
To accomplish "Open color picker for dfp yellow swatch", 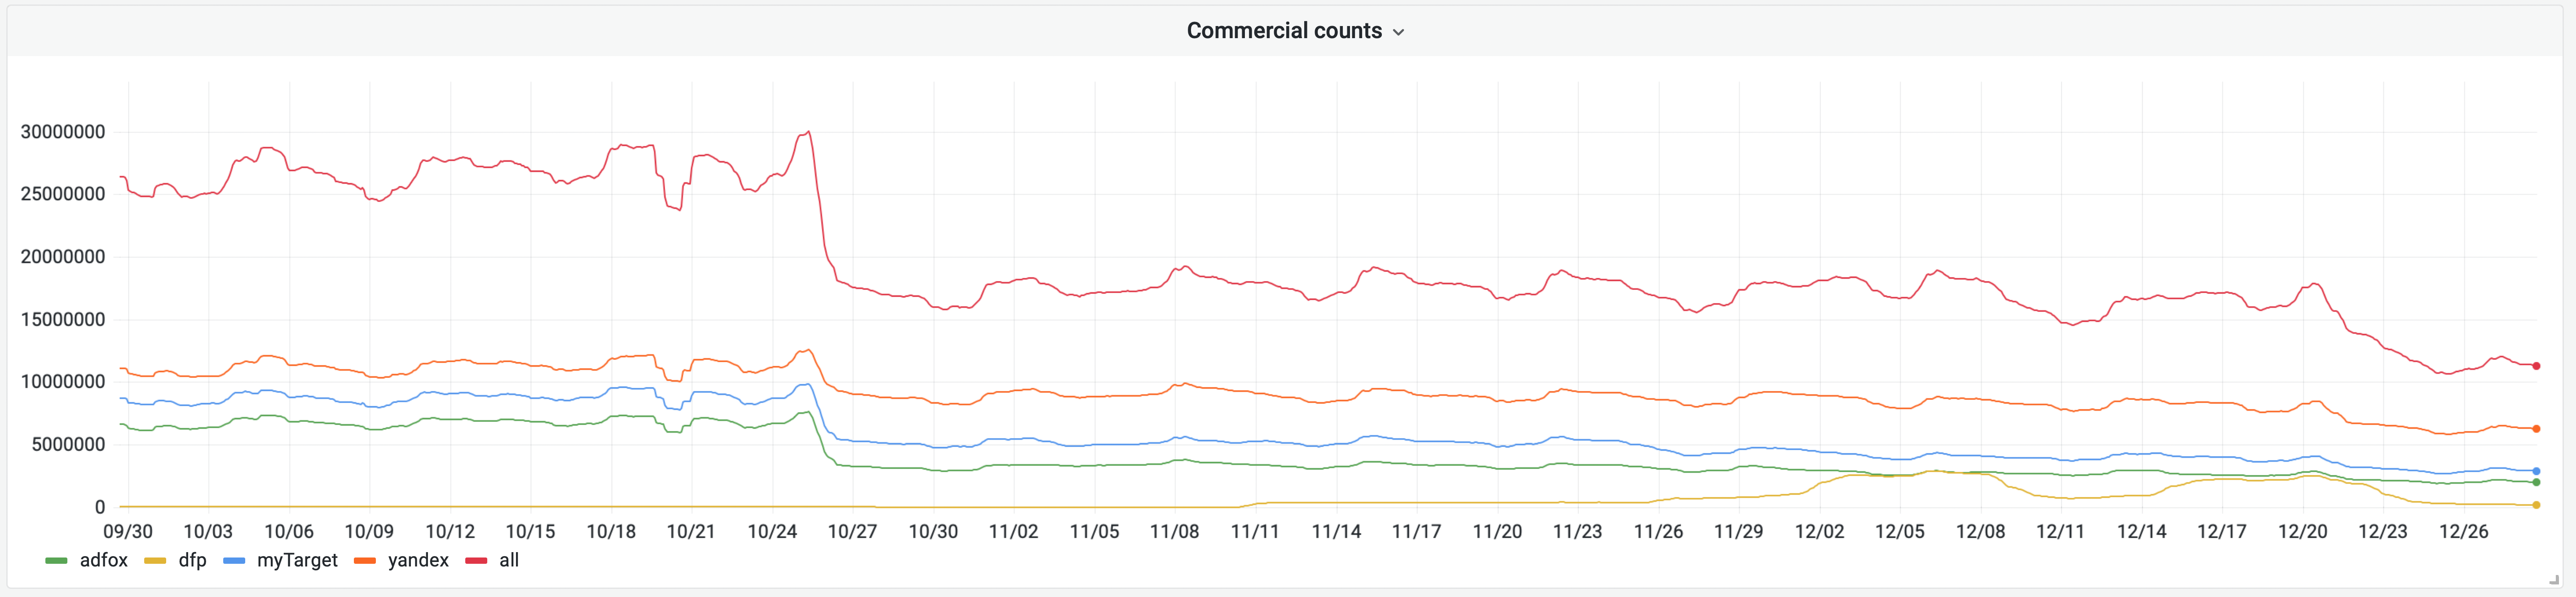I will (155, 561).
